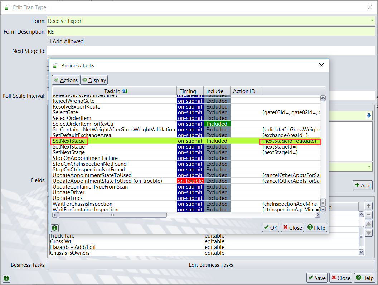The height and width of the screenshot is (285, 378).
Task: Click Help button in Edit Tran Type window
Action: 364,278
